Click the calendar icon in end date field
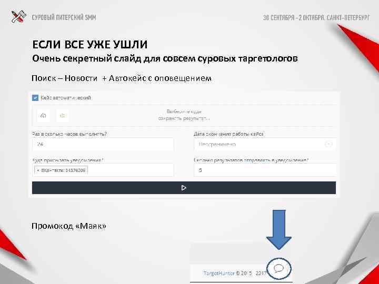The width and height of the screenshot is (379, 284). (328, 144)
